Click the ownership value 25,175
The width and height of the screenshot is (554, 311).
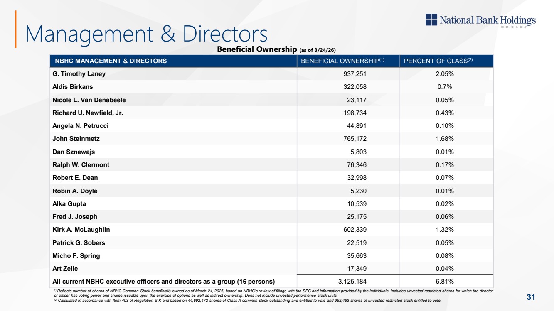pyautogui.click(x=356, y=217)
